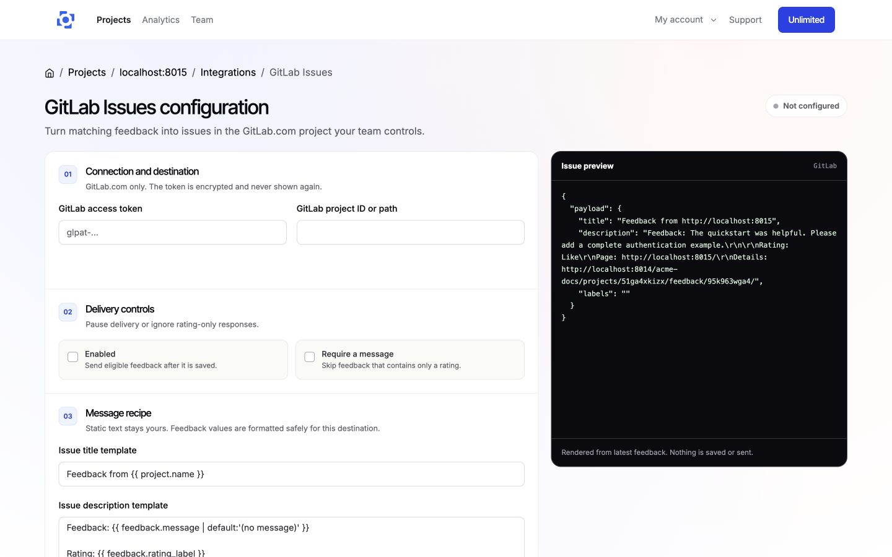Click the GitLab project ID or path field
This screenshot has height=557, width=892.
[x=410, y=233]
